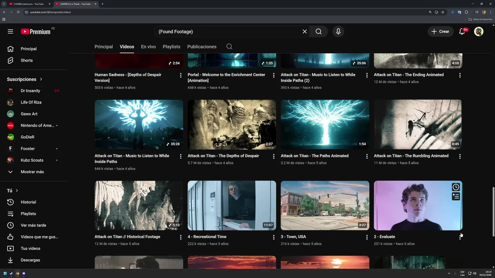The height and width of the screenshot is (278, 495).
Task: Search within the channel using the magnifier
Action: click(229, 47)
